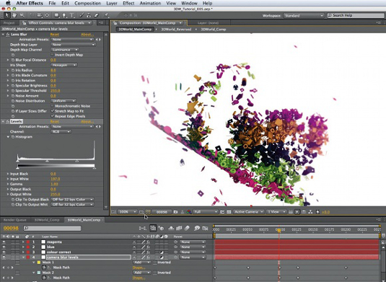Toggle Inverted checkbox for Mask 2
The width and height of the screenshot is (386, 282).
pyautogui.click(x=155, y=273)
